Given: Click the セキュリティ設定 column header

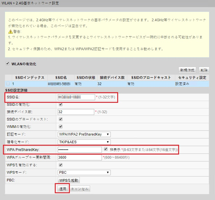Looking at the screenshot, I should click(192, 78).
